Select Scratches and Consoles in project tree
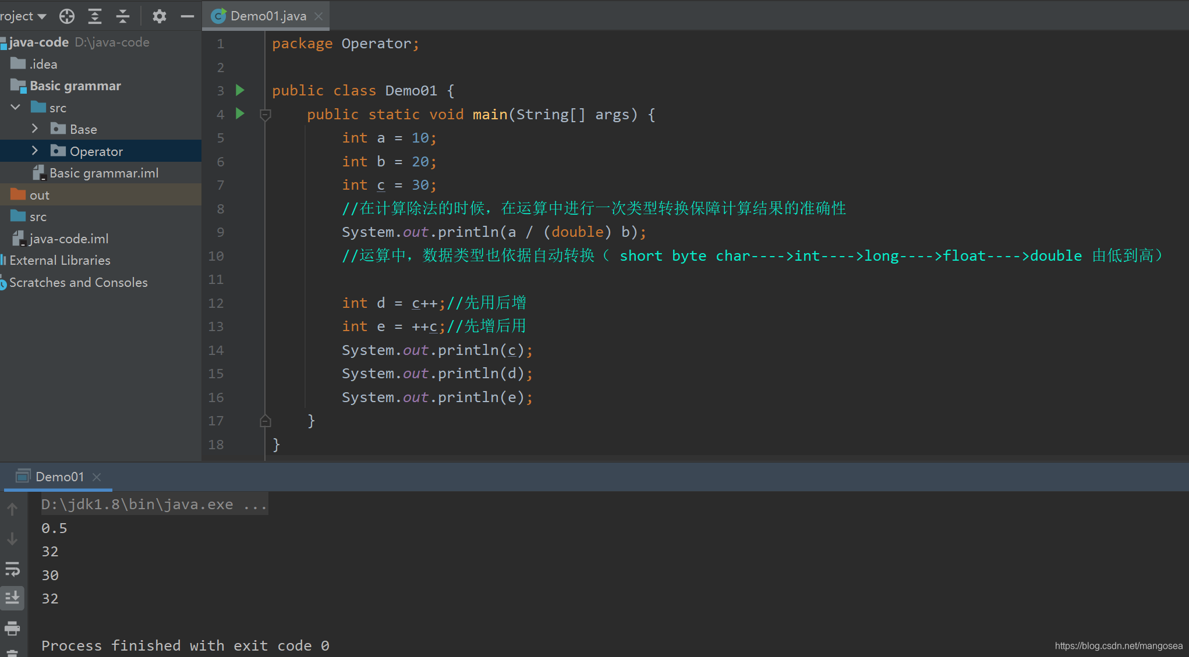This screenshot has width=1189, height=657. 78,282
